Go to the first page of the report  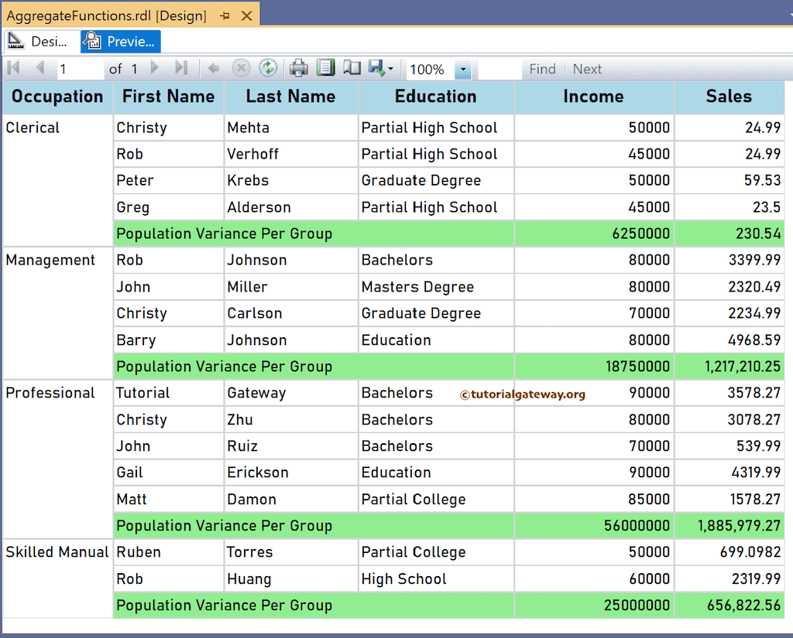[12, 68]
